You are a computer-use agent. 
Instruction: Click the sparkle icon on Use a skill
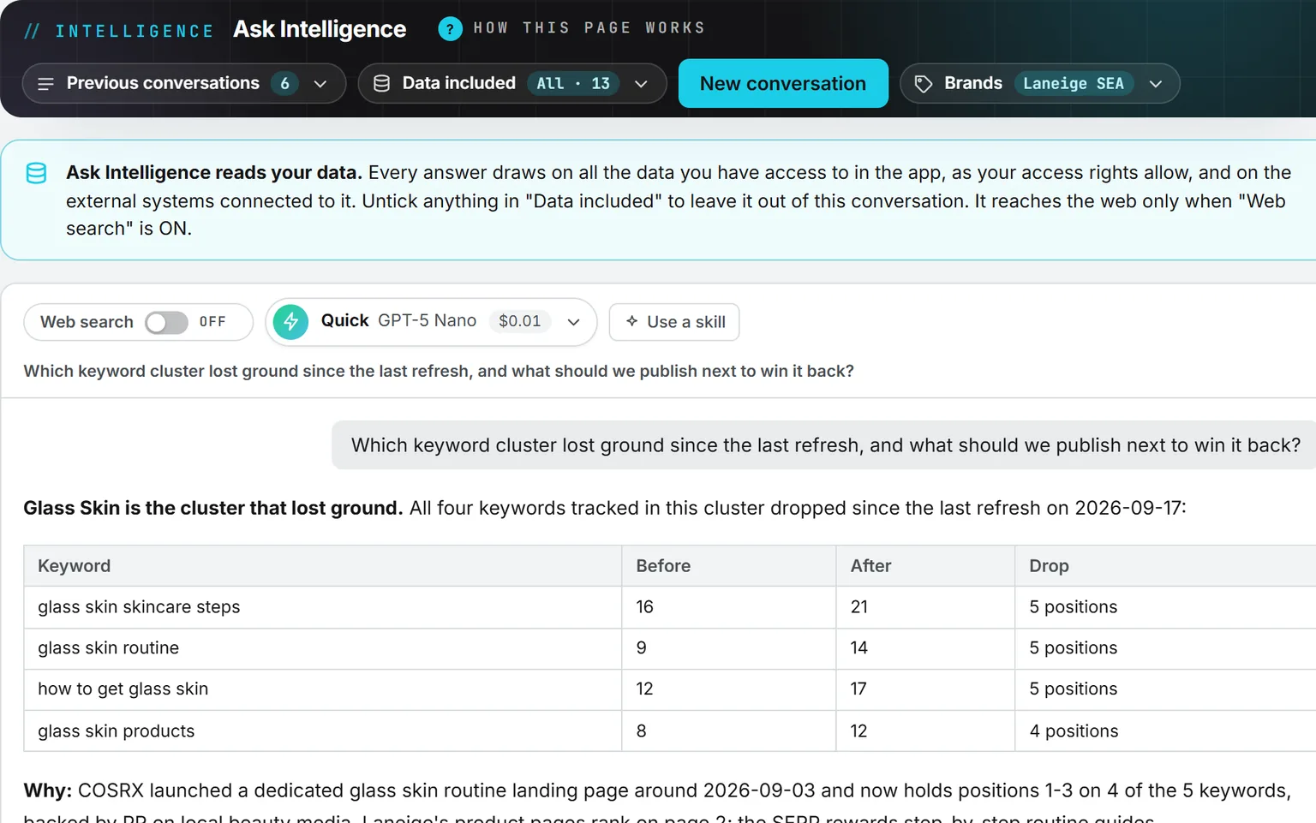pyautogui.click(x=631, y=321)
